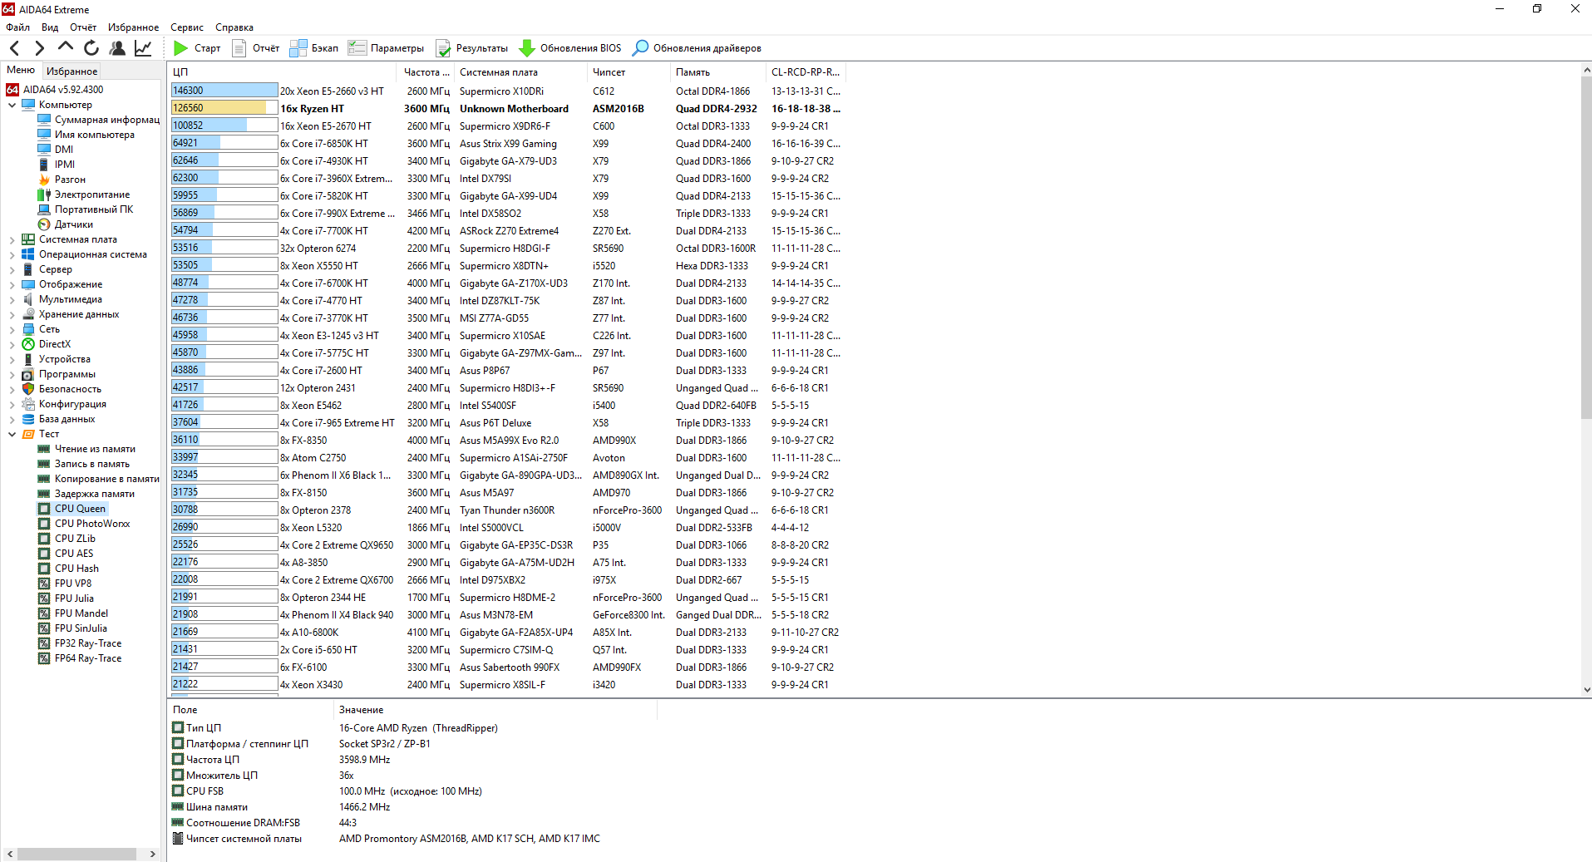This screenshot has height=862, width=1592.
Task: Select the FPU SinJulia benchmark
Action: pos(81,628)
